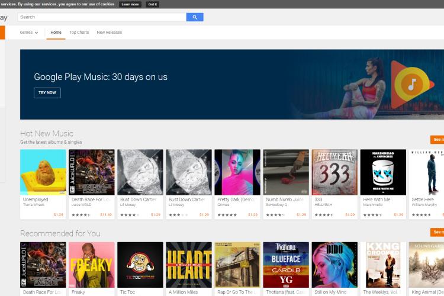The width and height of the screenshot is (444, 296).
Task: Open Death Race For Love cover in Recommended
Action: pyautogui.click(x=43, y=265)
